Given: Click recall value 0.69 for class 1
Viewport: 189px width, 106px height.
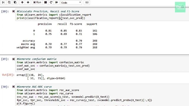Looking at the screenshot, I should point(64,34).
